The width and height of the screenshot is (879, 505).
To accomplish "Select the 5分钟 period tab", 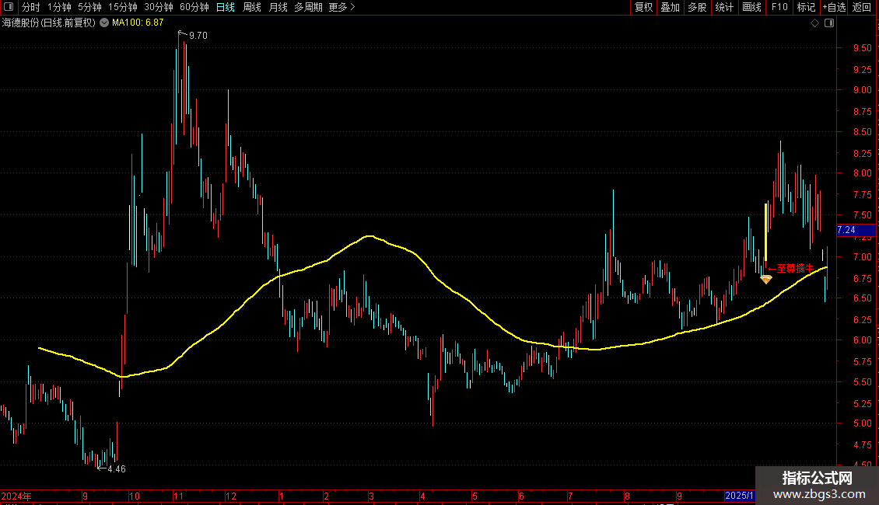I will 89,7.
